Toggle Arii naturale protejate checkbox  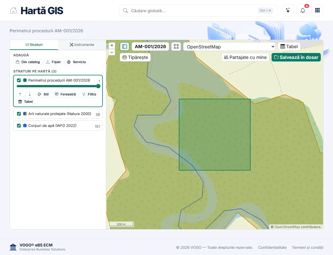point(19,114)
